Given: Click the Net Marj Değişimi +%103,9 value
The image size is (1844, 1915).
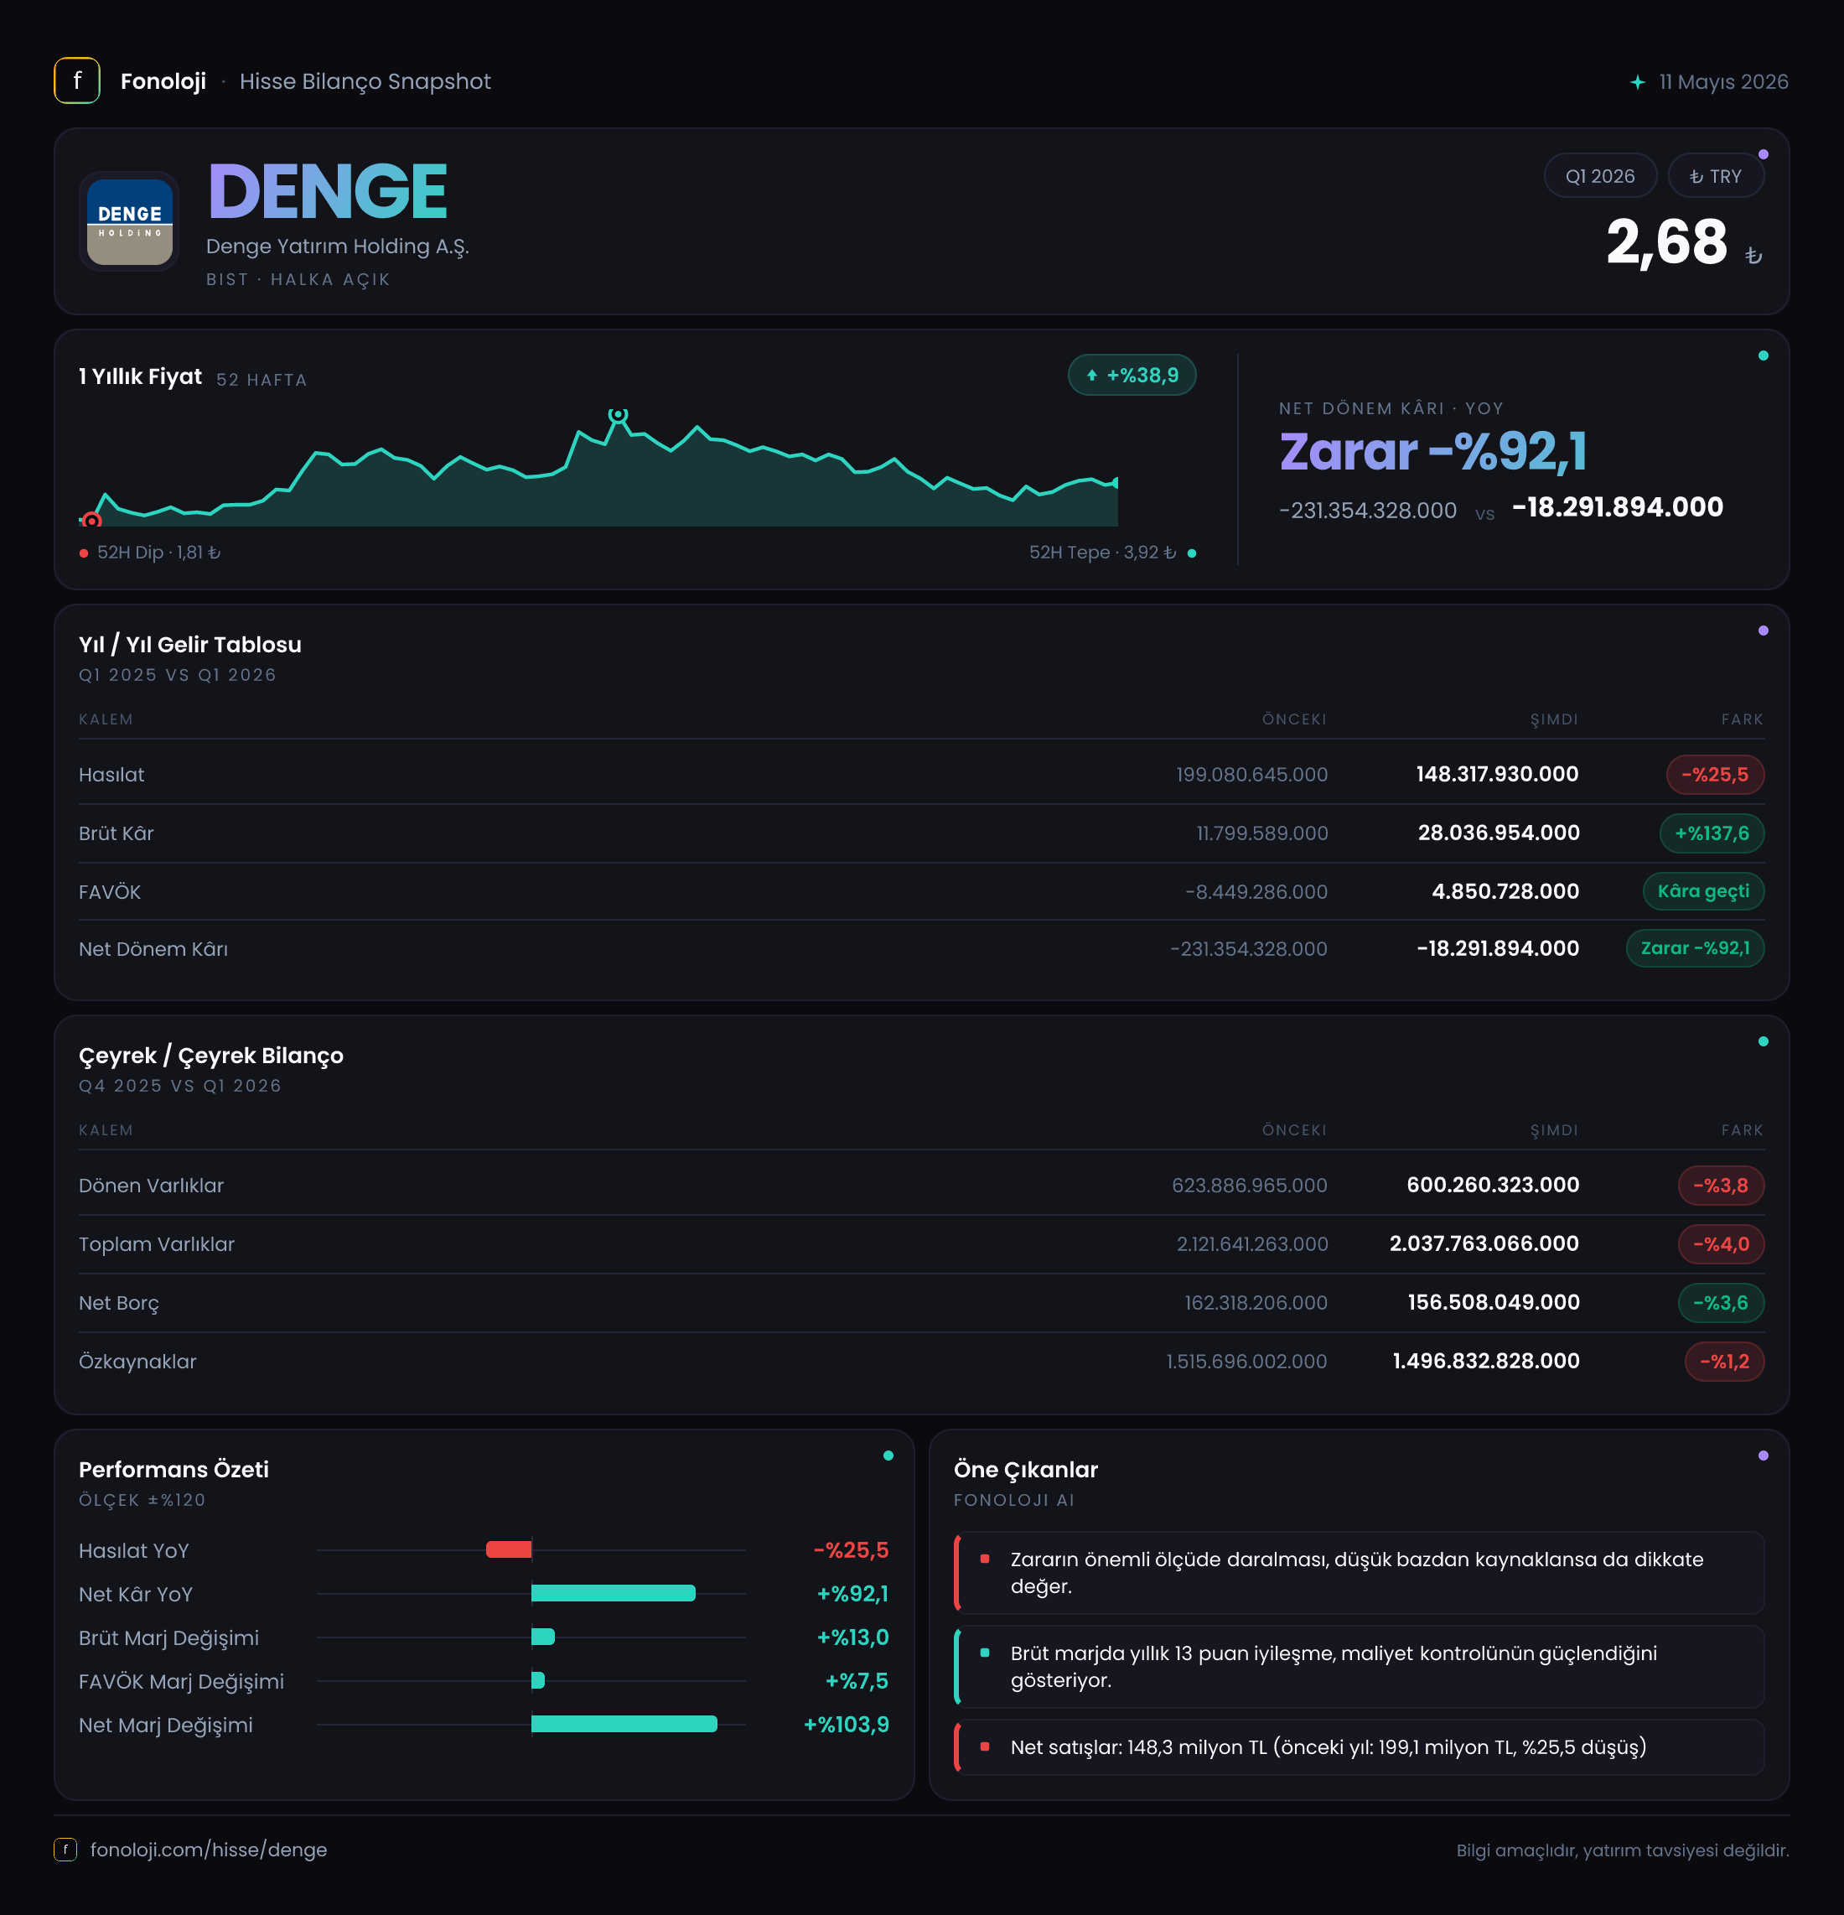Looking at the screenshot, I should (x=846, y=1725).
